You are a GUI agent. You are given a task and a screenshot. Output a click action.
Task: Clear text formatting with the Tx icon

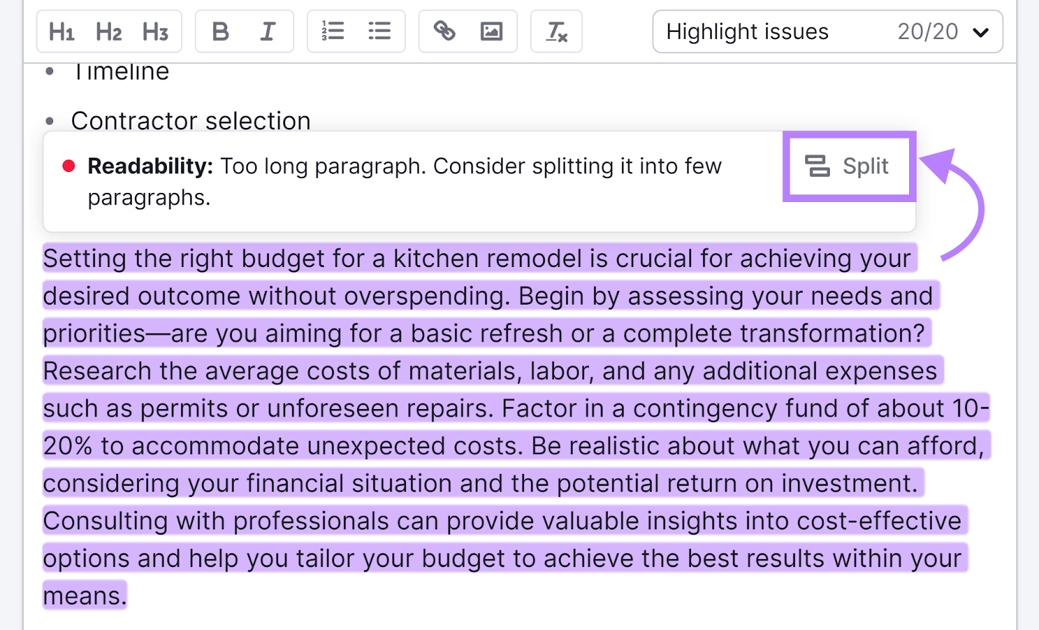556,31
